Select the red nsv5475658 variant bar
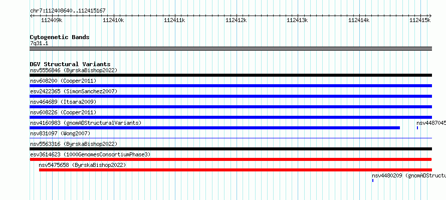This screenshot has width=446, height=200. pyautogui.click(x=235, y=170)
